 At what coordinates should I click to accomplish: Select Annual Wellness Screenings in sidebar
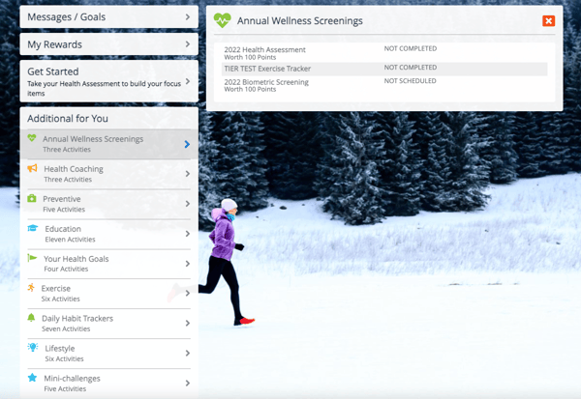[108, 144]
